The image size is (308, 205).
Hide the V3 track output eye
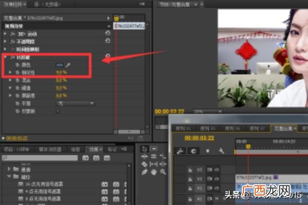pyautogui.click(x=217, y=170)
